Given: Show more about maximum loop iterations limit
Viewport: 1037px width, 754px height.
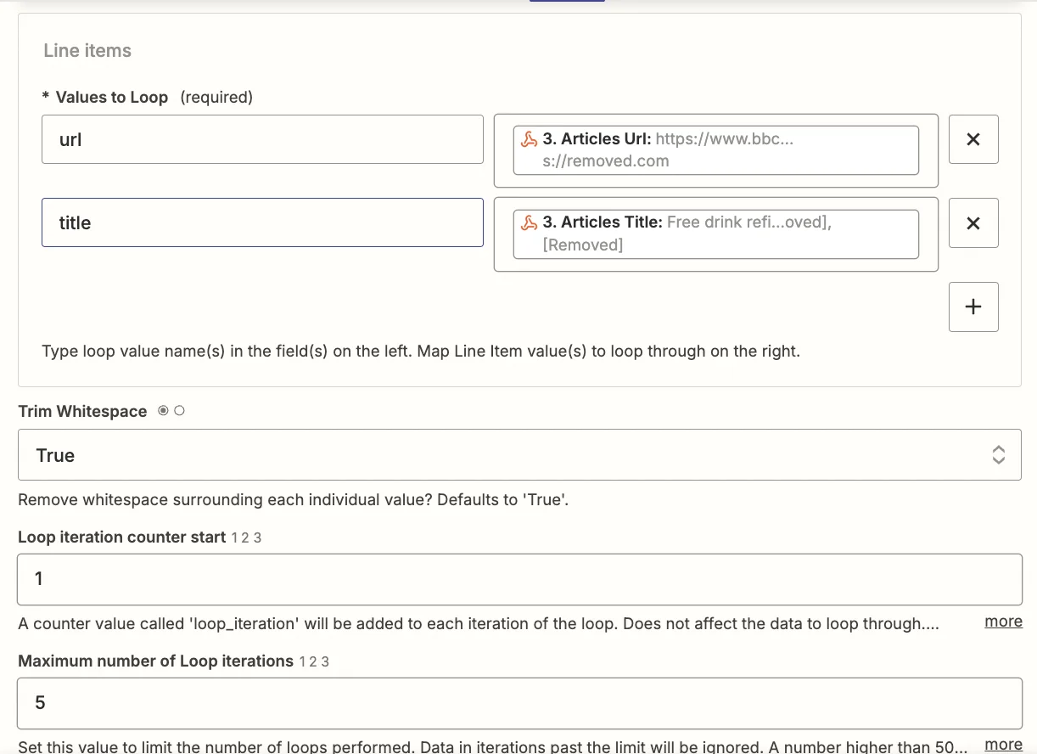Looking at the screenshot, I should point(1003,745).
